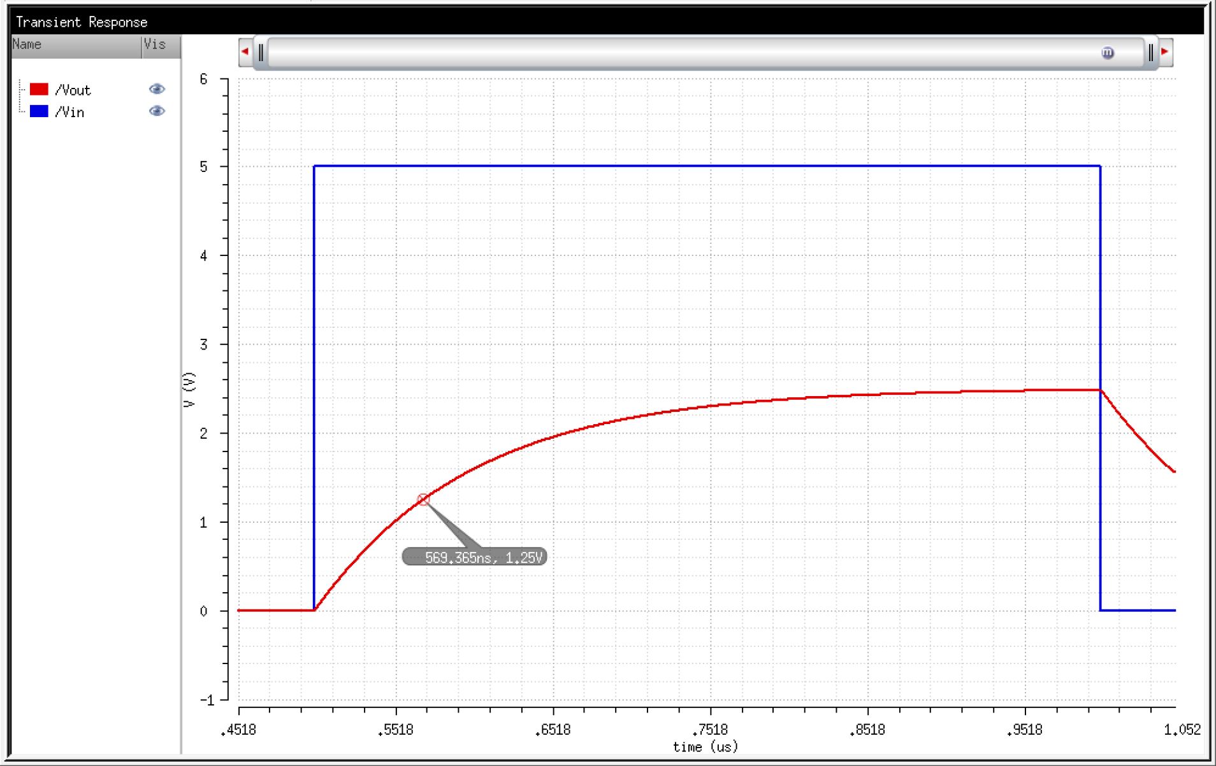This screenshot has width=1216, height=766.
Task: Select the circular marker point on Vout curve
Action: click(x=423, y=499)
